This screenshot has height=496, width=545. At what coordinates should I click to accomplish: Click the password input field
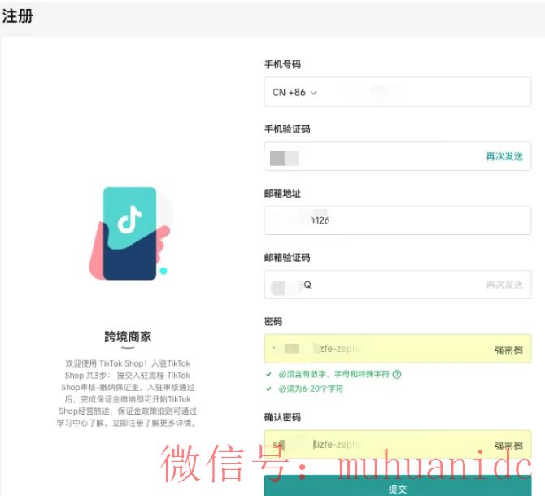[x=398, y=349]
